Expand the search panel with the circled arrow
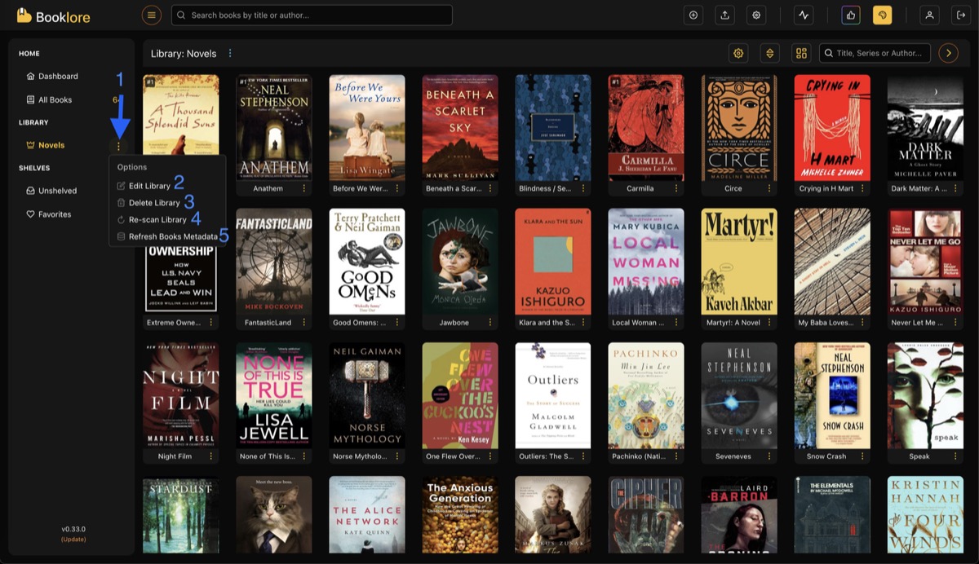 pyautogui.click(x=948, y=53)
